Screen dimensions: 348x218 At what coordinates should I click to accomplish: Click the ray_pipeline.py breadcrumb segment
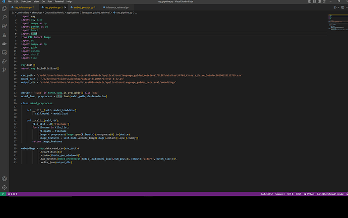[x=123, y=13]
